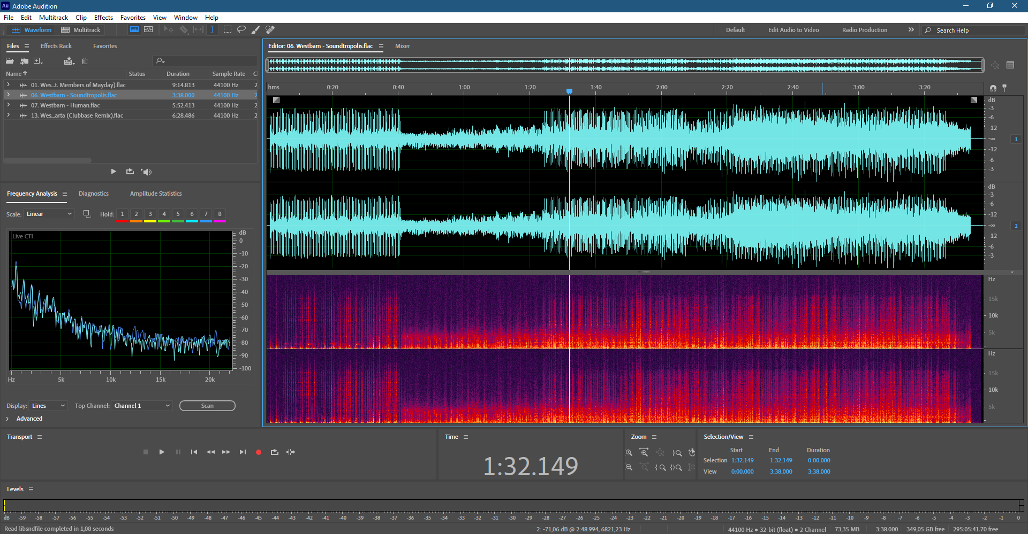The height and width of the screenshot is (534, 1028).
Task: Click Zoom Out (Amplitude) icon in Zoom panel
Action: [x=629, y=467]
